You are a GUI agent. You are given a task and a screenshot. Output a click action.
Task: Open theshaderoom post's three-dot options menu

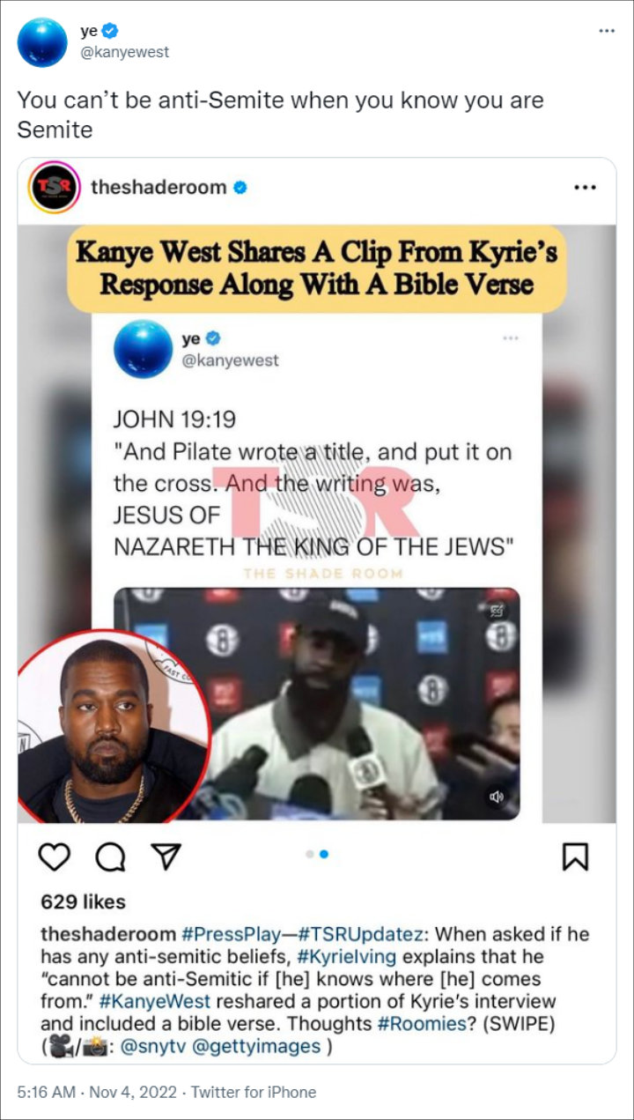coord(586,188)
